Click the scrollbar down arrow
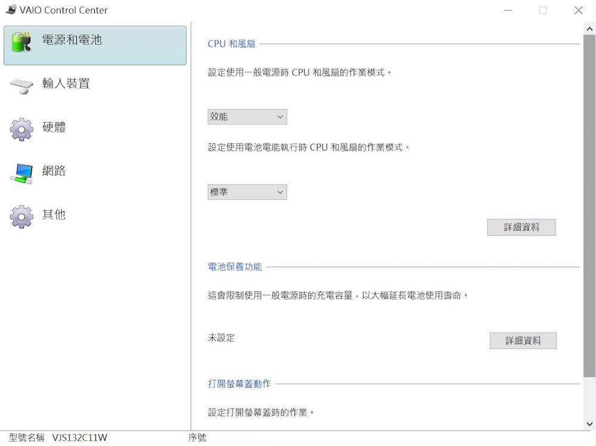Screen dimensions: 596x446 tap(589, 424)
